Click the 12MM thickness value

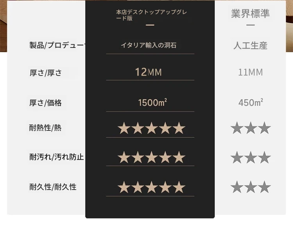click(x=148, y=72)
